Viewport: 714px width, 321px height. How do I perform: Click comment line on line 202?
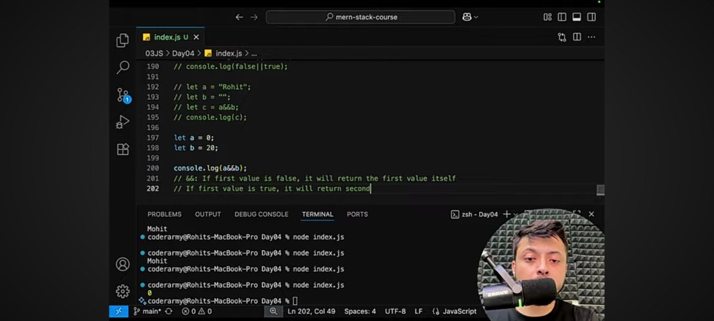pos(272,188)
